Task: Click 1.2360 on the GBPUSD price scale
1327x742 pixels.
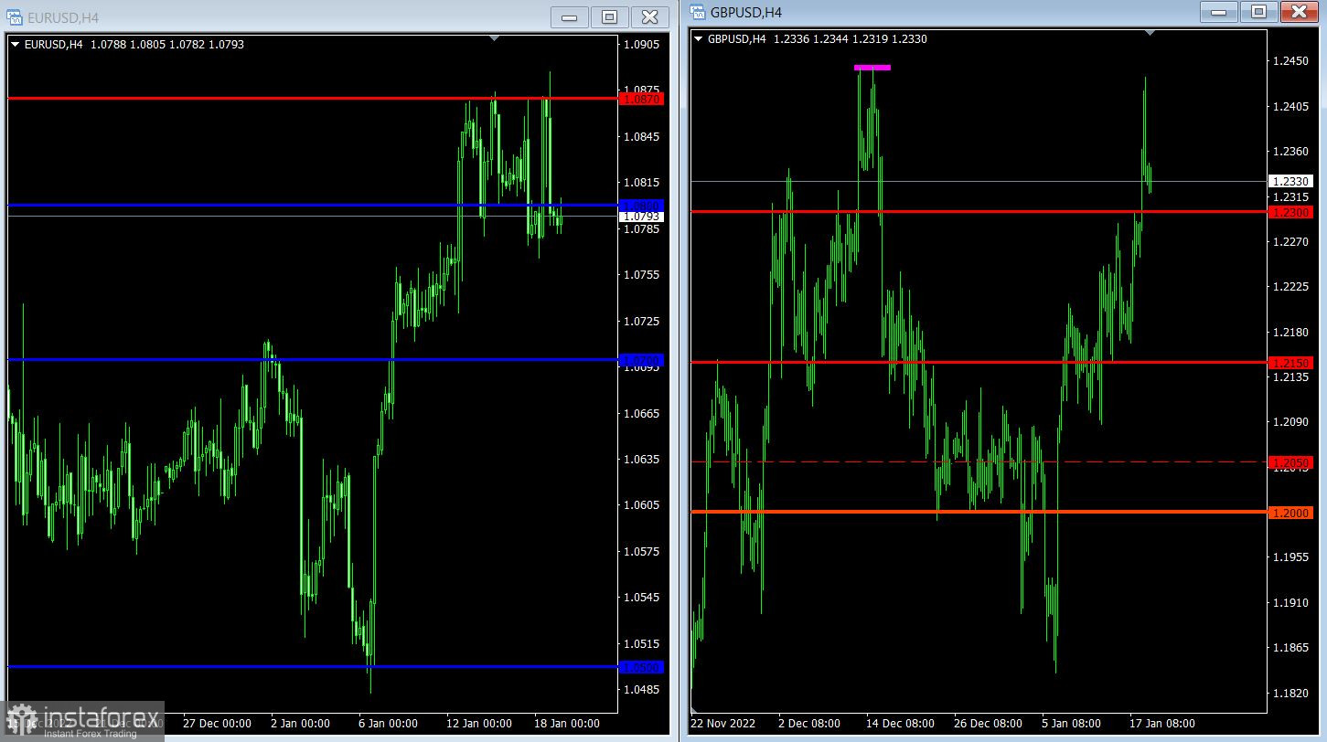Action: (x=1290, y=152)
